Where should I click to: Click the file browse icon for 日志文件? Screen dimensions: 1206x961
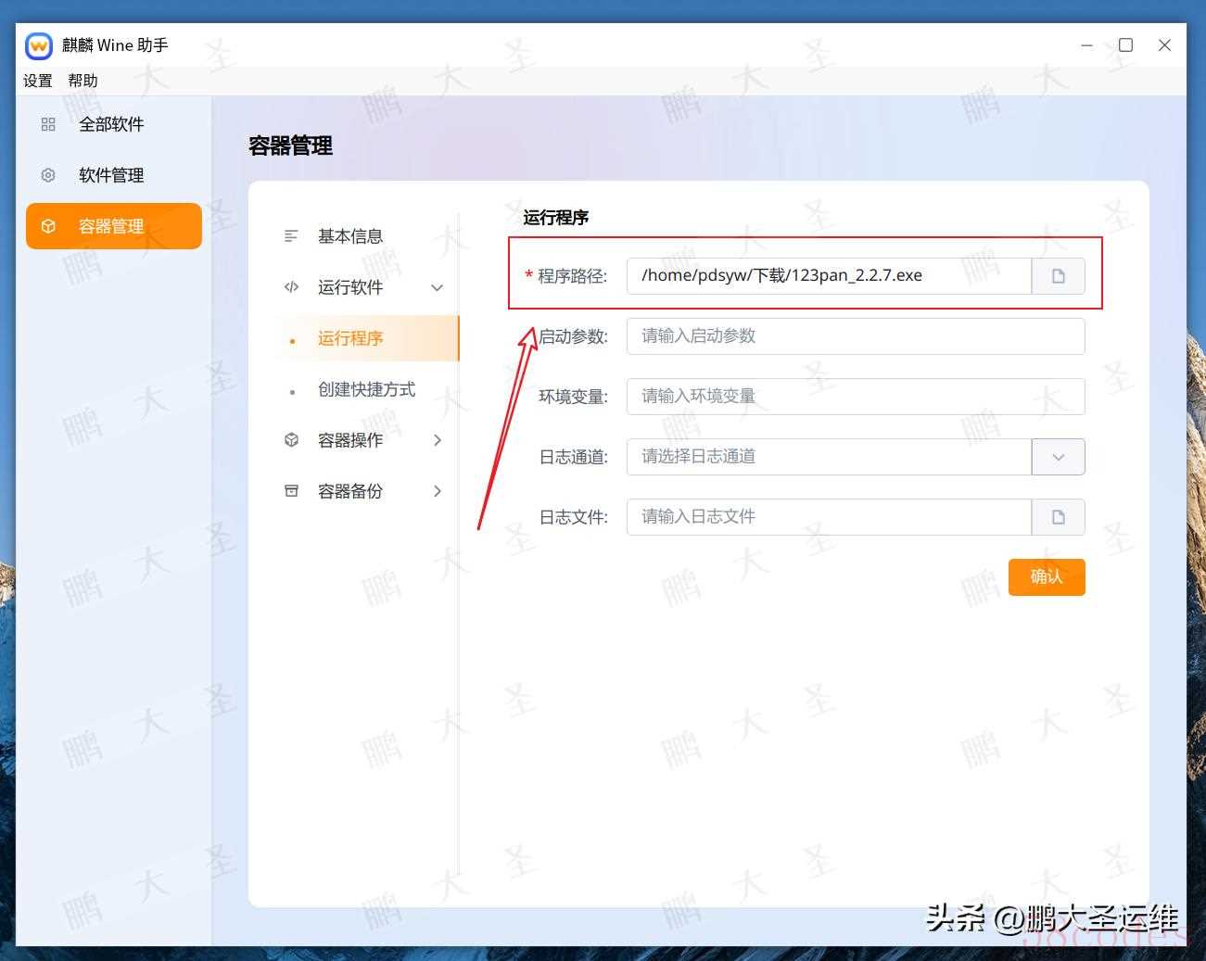(x=1058, y=517)
